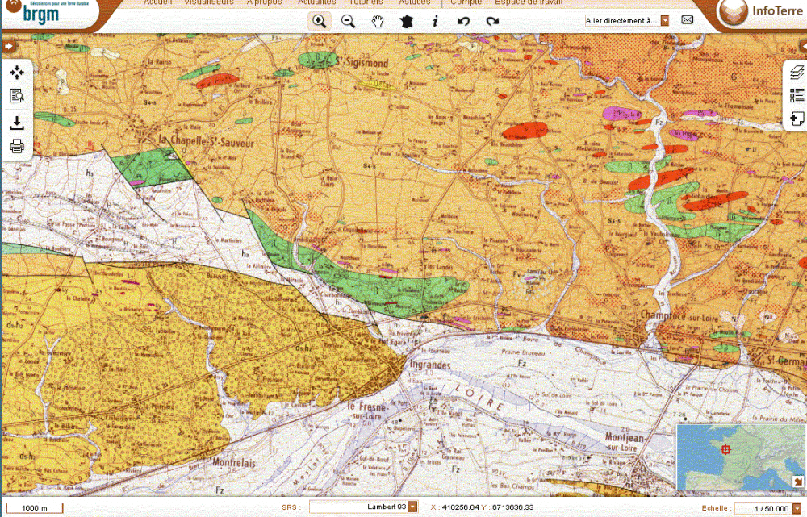Go back to previous map view arrow

coord(463,22)
